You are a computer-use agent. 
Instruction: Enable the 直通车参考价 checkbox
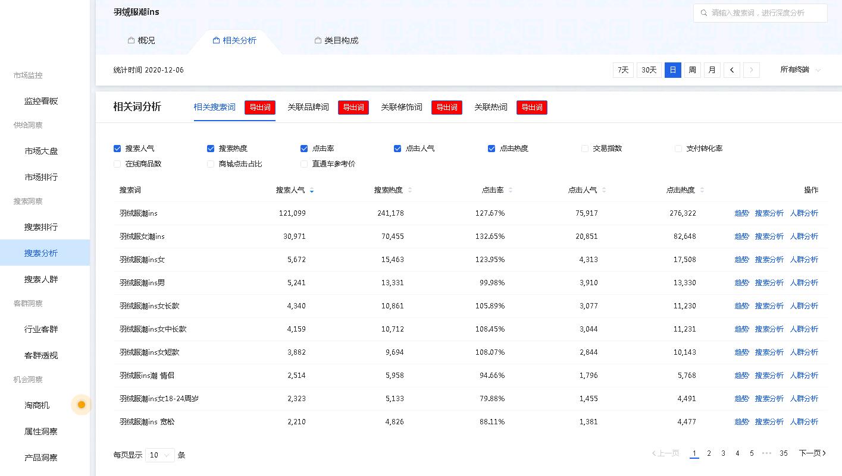click(304, 164)
